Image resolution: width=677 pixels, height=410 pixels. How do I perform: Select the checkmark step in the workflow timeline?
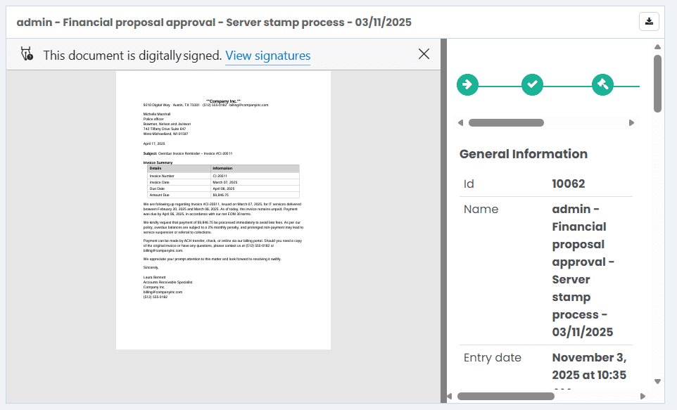532,85
